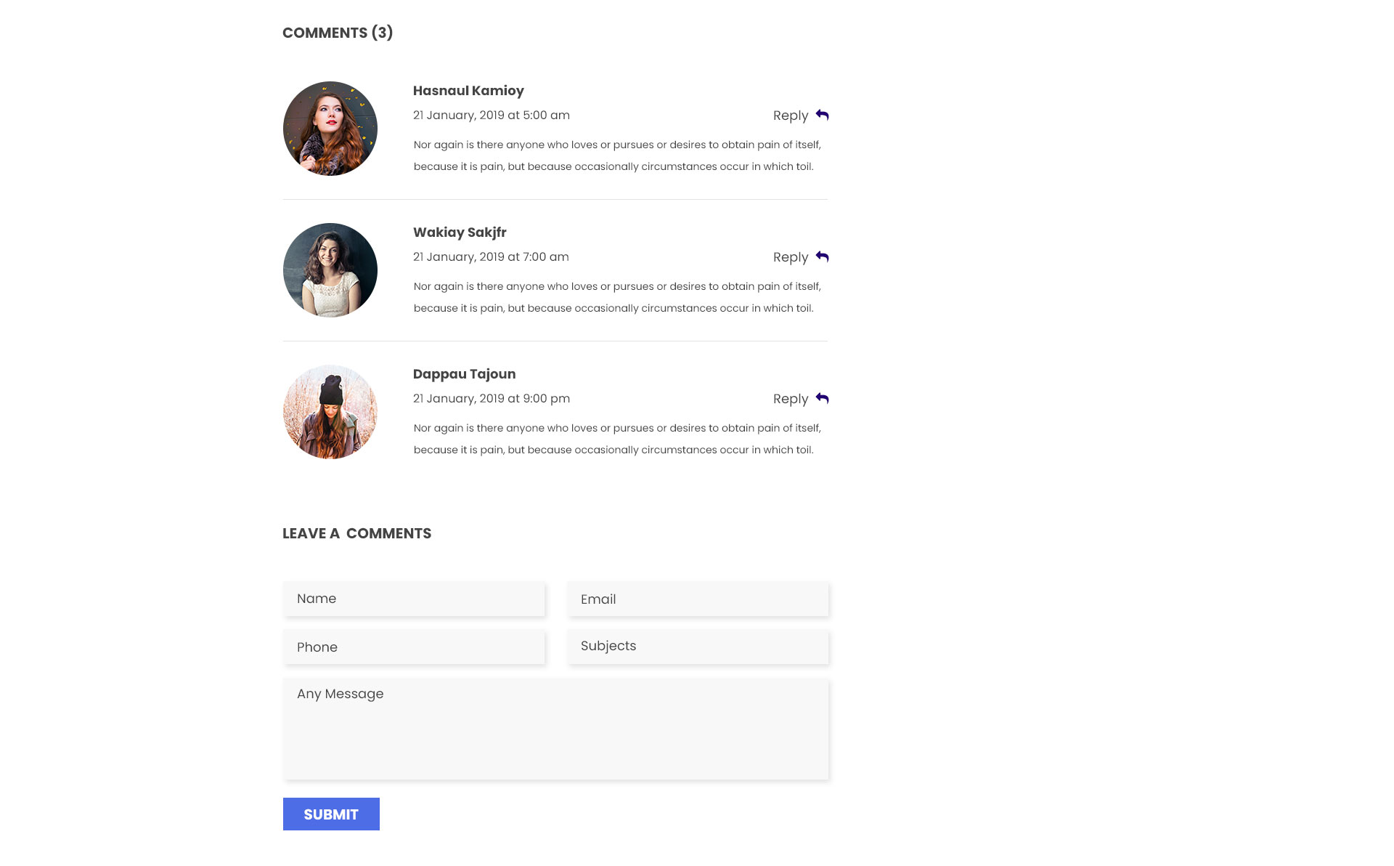The image size is (1394, 866).
Task: Focus the Name input field
Action: pos(414,599)
